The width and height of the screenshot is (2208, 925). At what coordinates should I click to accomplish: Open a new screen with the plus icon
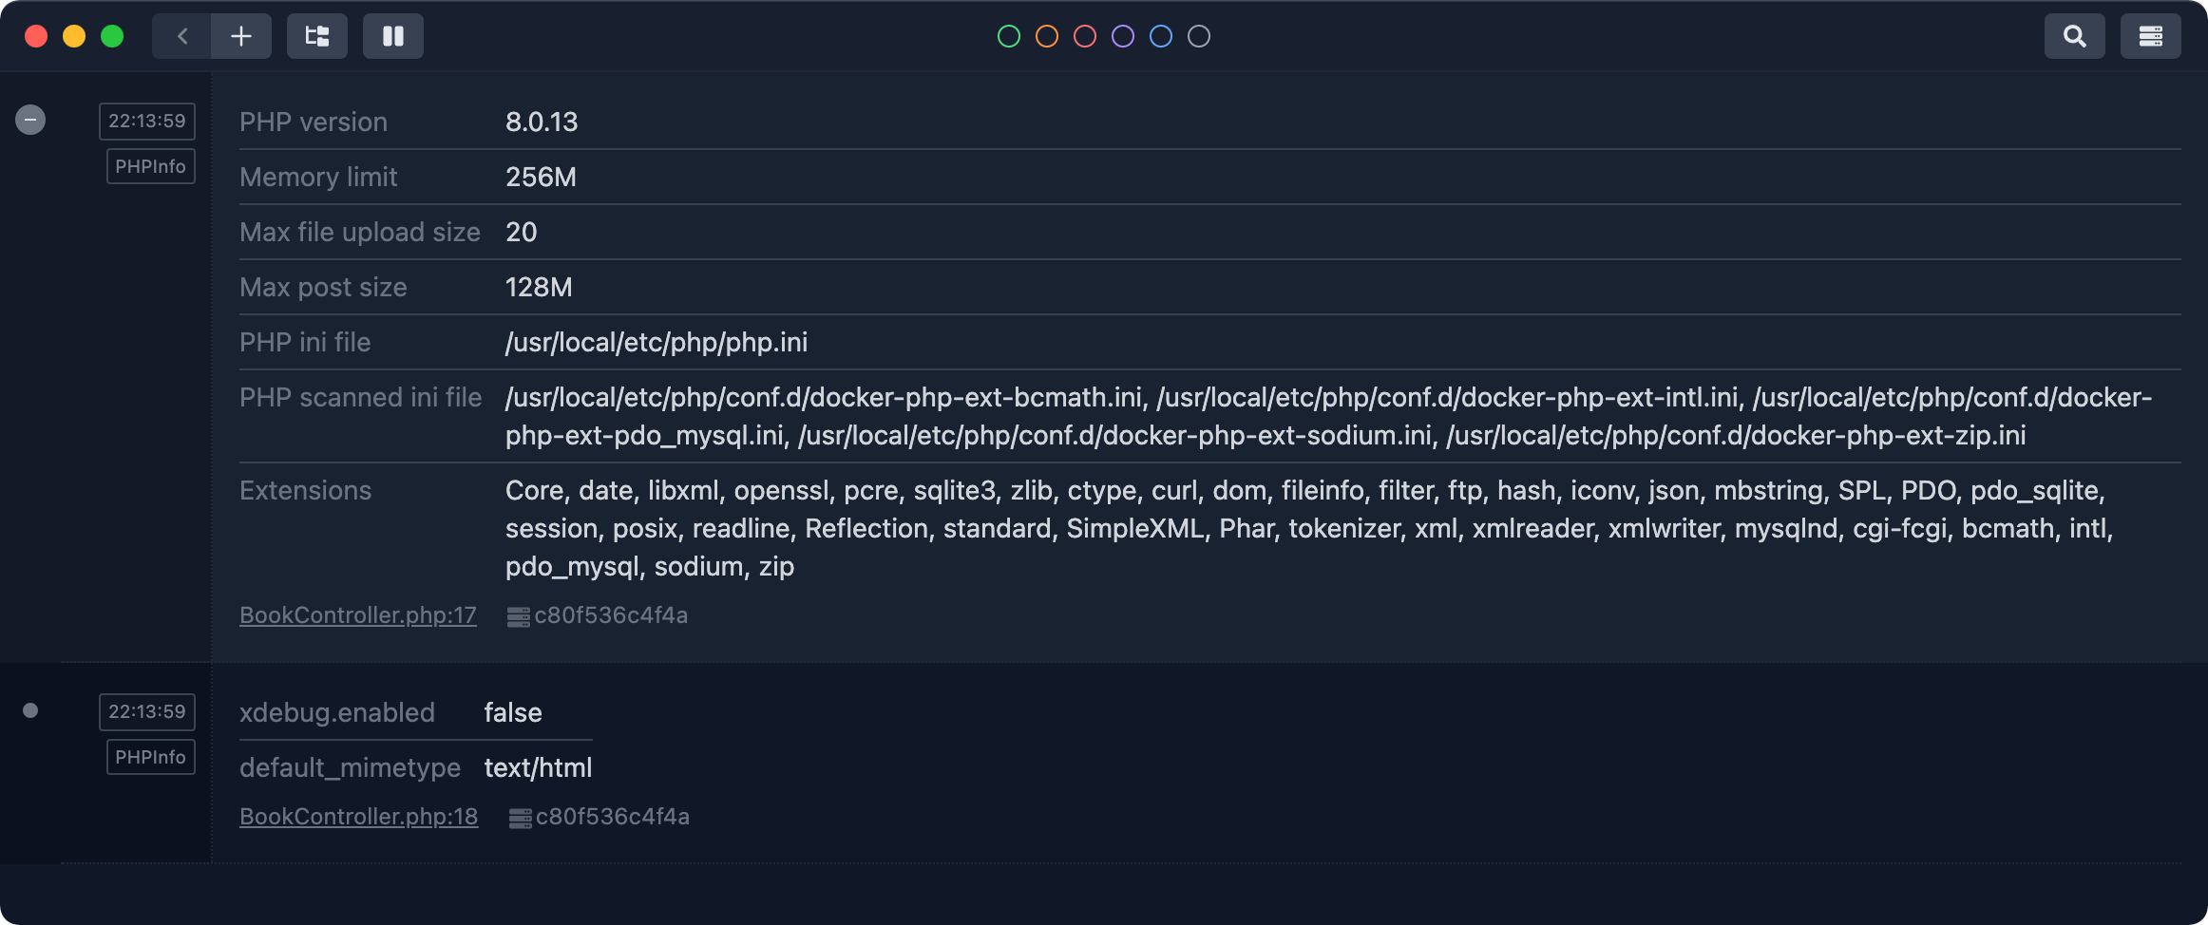click(240, 36)
